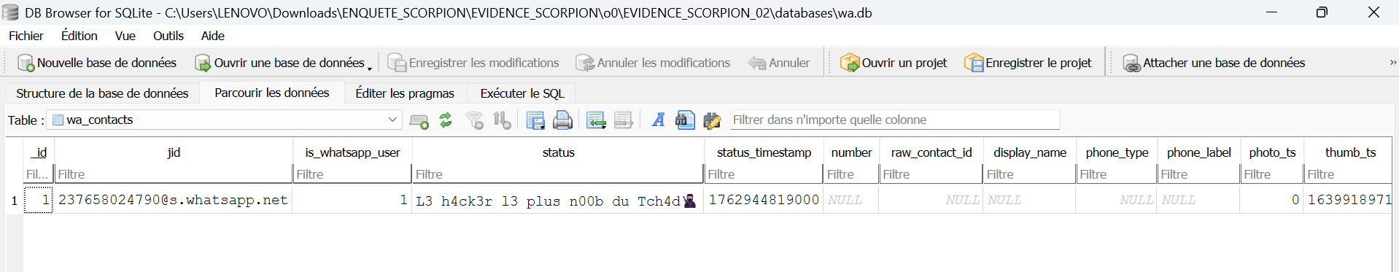Click the new database icon
This screenshot has height=272, width=1399.
[26, 63]
